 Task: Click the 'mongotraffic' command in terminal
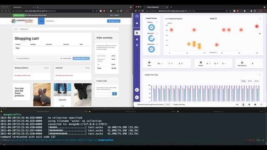coord(12,115)
